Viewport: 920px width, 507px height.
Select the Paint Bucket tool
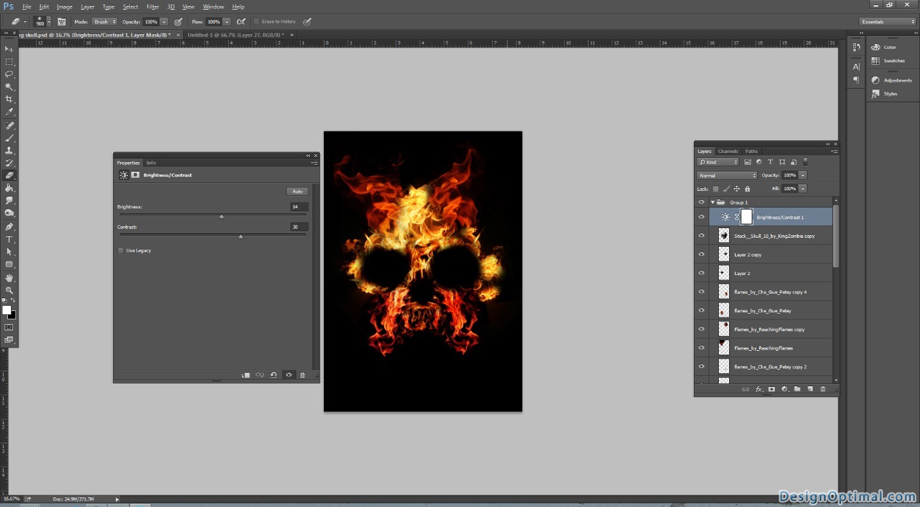pyautogui.click(x=9, y=188)
